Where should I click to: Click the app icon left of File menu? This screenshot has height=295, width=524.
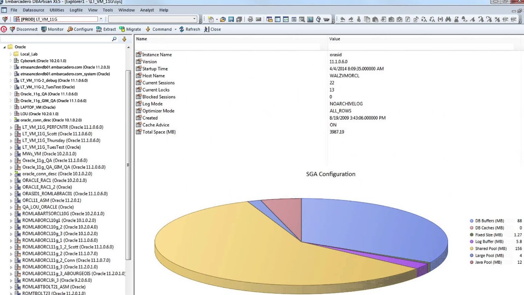tap(4, 10)
